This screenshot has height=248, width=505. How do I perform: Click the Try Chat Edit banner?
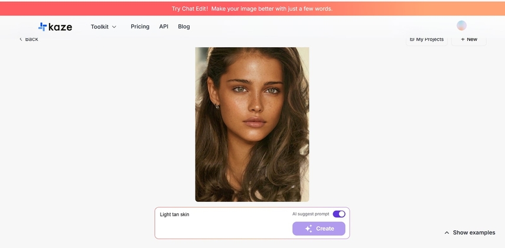[252, 8]
